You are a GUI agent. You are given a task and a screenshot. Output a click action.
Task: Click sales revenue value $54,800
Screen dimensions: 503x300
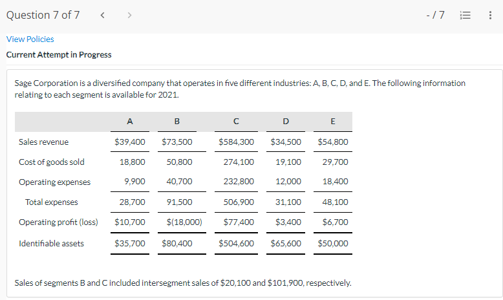333,142
